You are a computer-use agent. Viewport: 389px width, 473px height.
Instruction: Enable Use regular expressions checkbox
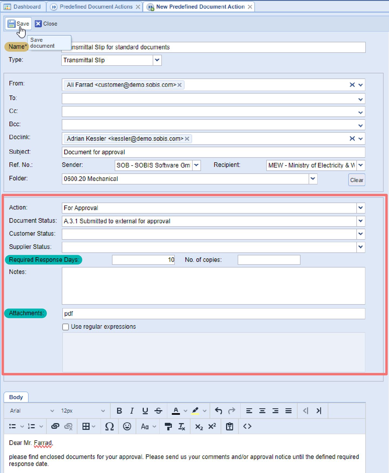click(66, 327)
